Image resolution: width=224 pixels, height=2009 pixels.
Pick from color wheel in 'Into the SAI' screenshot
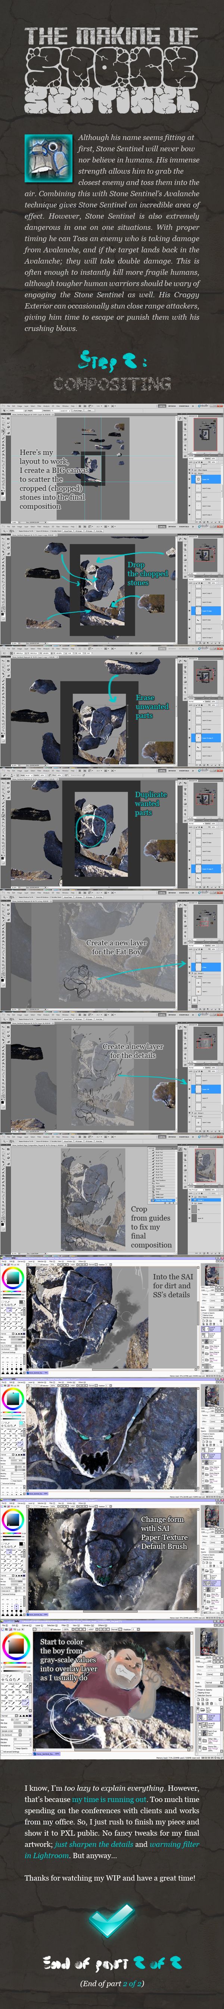click(13, 1279)
